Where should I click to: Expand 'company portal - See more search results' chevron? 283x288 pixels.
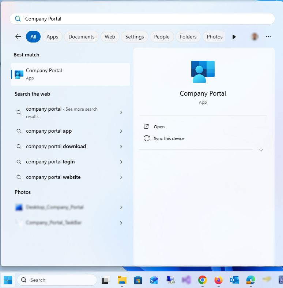click(x=121, y=112)
